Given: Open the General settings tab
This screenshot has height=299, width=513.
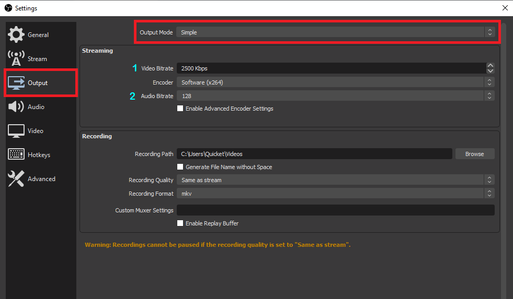Looking at the screenshot, I should (41, 34).
